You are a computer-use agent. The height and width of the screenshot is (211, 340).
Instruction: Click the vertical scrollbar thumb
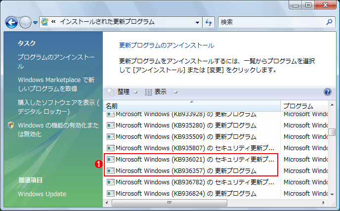[332, 132]
